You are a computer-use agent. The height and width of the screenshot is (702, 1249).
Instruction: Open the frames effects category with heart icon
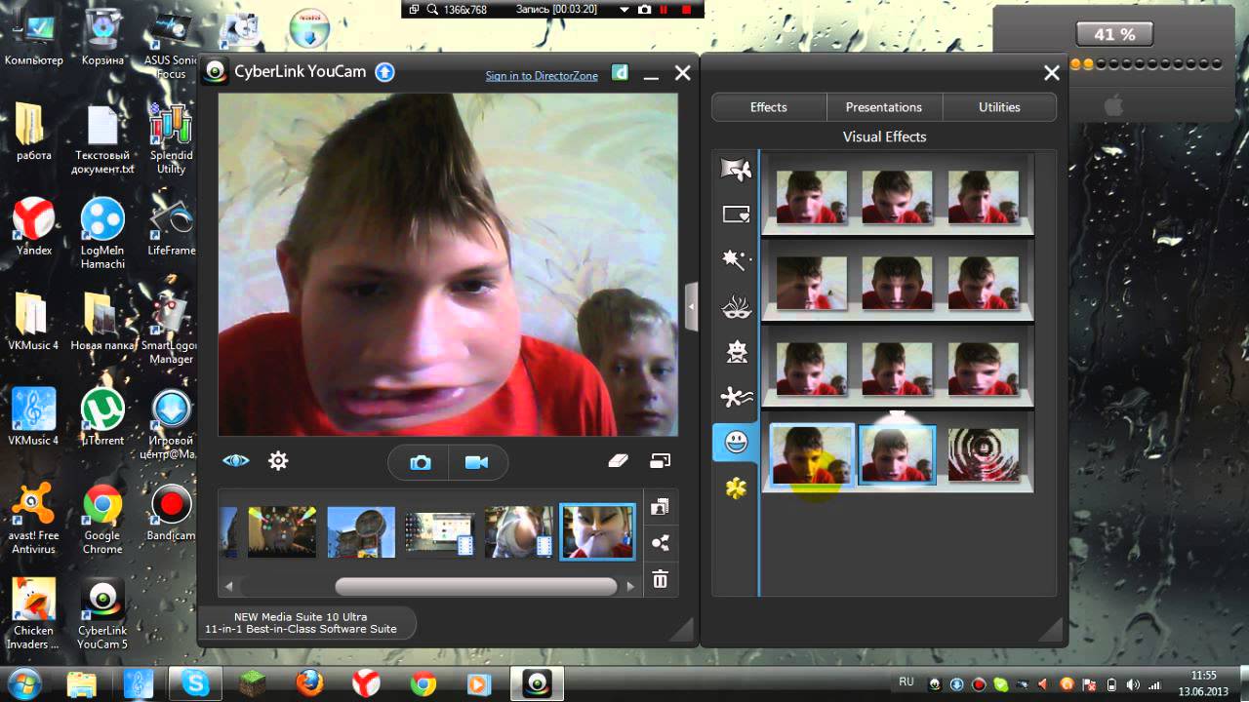736,214
